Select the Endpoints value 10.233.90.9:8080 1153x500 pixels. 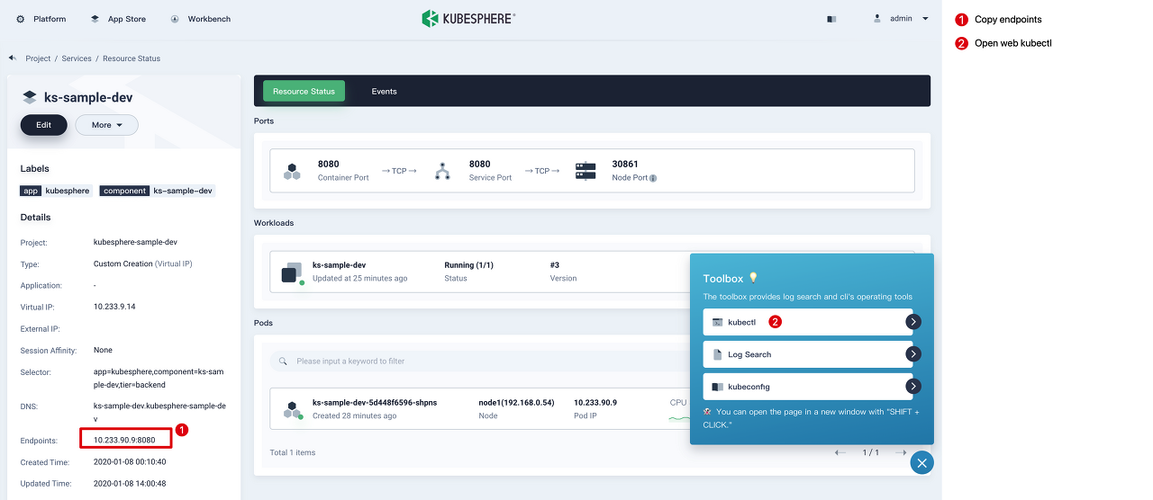[x=124, y=441]
